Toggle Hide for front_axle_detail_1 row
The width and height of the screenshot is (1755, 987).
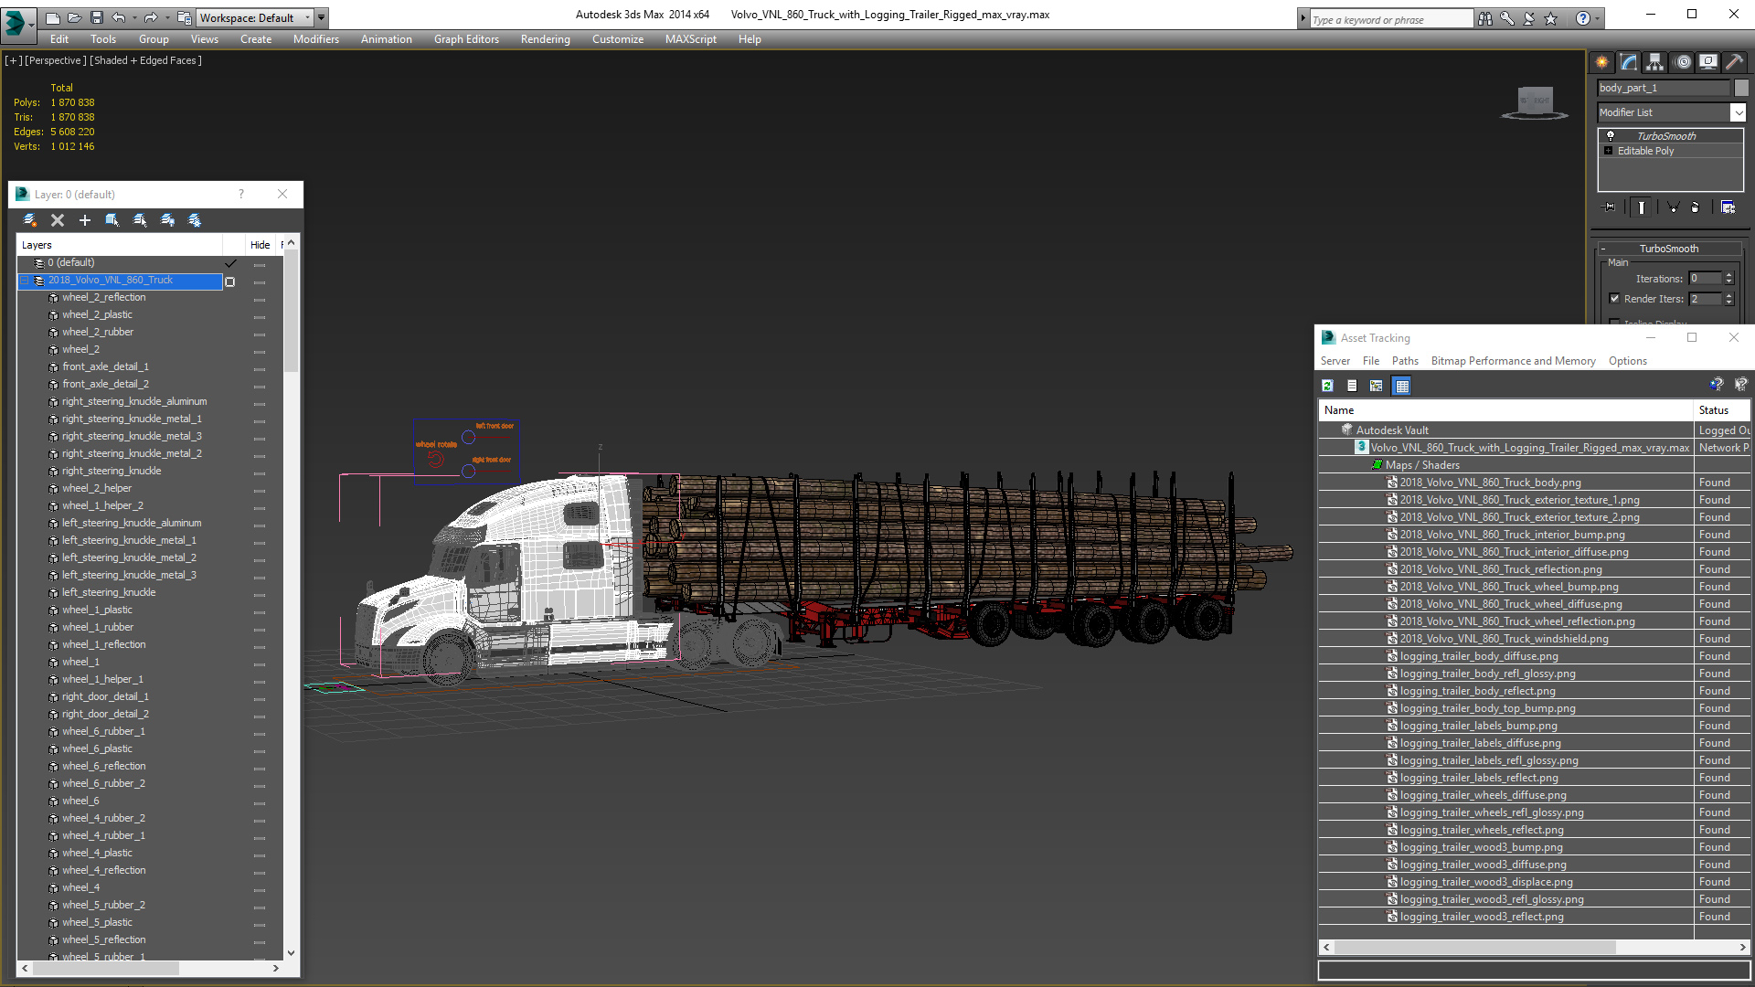[x=260, y=368]
